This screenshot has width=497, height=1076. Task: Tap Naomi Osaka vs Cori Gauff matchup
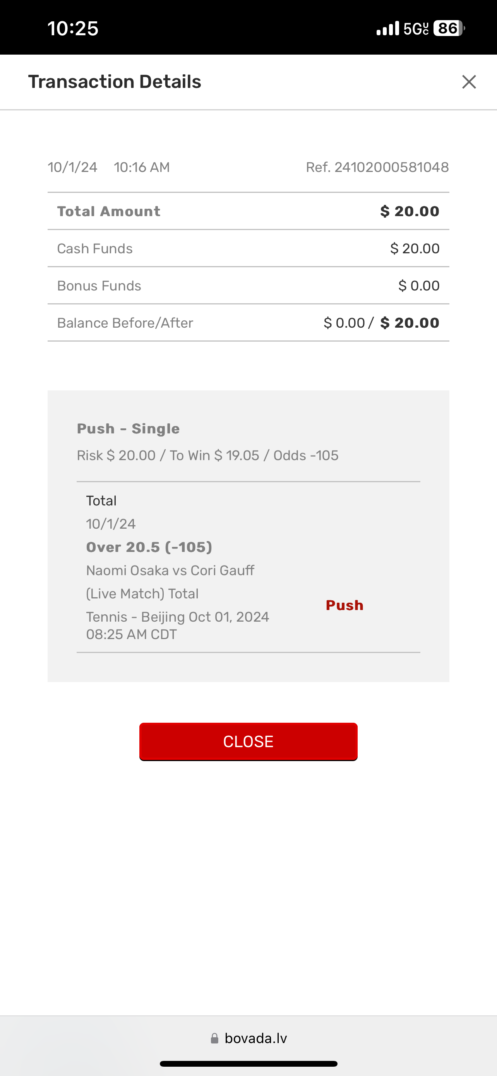click(170, 571)
